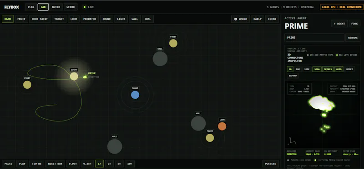Select the blue Sound object
Viewport: 364px width, 169px height.
[x=135, y=95]
